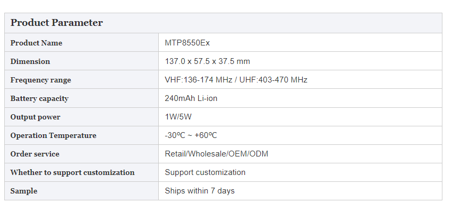Select the Whether to support customization label
Image resolution: width=452 pixels, height=203 pixels.
(x=72, y=172)
